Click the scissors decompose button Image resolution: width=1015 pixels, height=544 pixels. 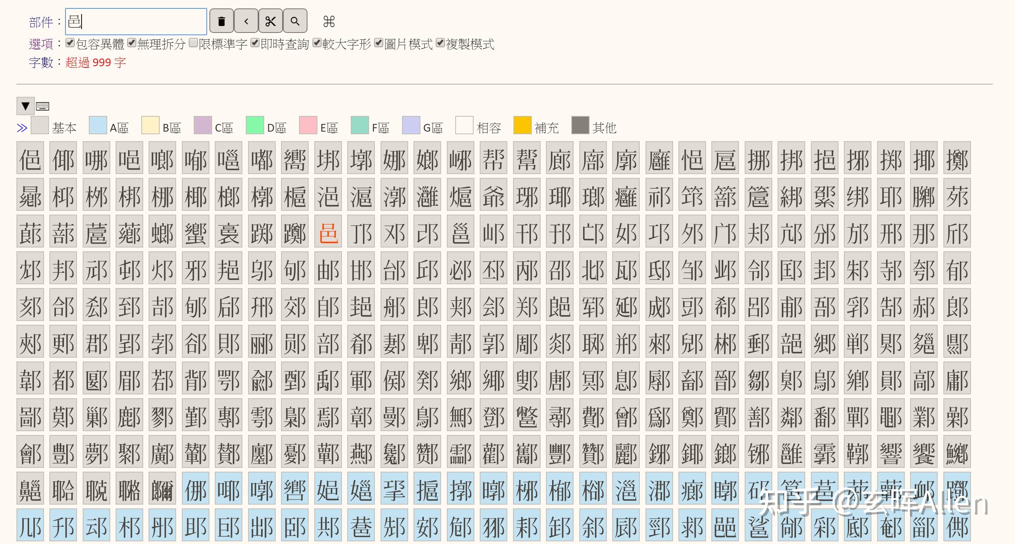pyautogui.click(x=270, y=21)
